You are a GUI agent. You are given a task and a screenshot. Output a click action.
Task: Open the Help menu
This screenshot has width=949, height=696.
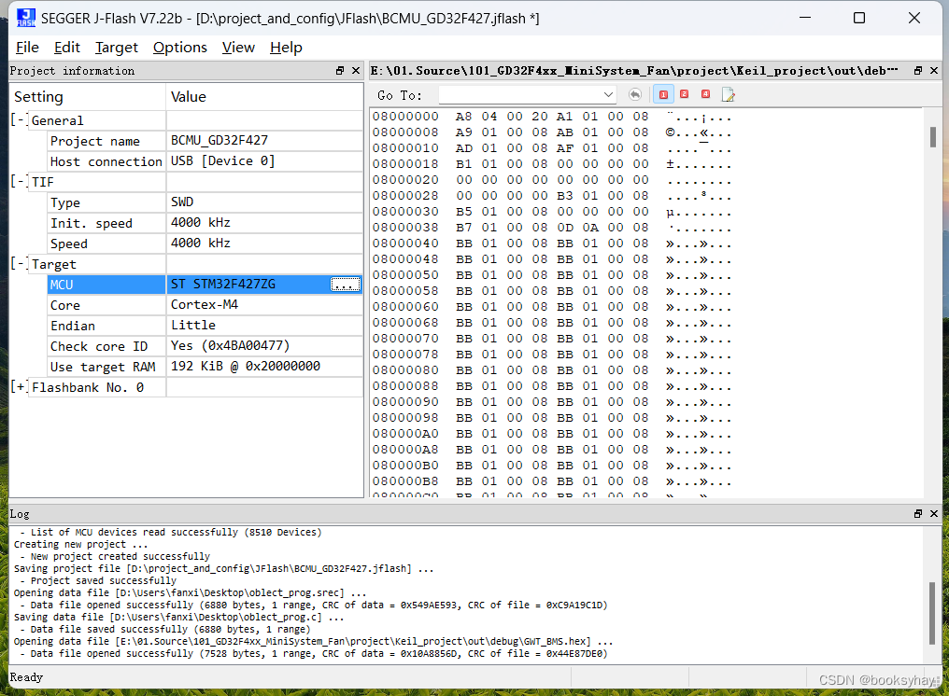[x=286, y=48]
